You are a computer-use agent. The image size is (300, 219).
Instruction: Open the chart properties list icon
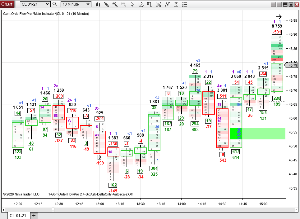(185, 4)
